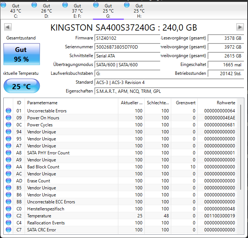Screen dimensions: 248x238
Task: Click the status orb of Reallocation Events row
Action: tap(8, 223)
